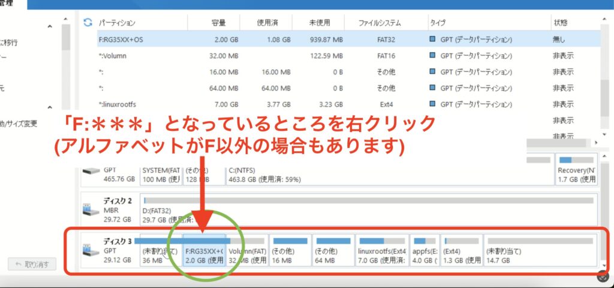The image size is (614, 288).
Task: Click the GPT 465.76 GB disk icon
Action: click(91, 171)
